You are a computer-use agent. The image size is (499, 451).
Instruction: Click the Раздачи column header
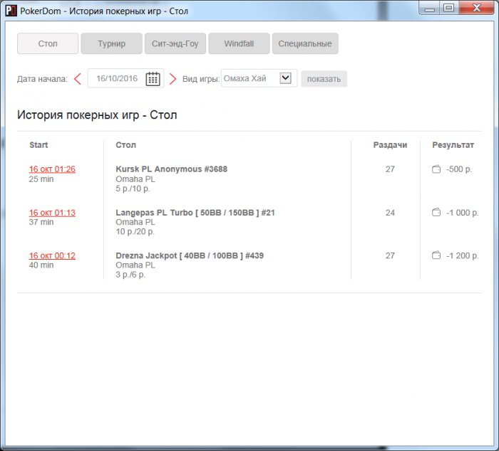click(x=390, y=145)
